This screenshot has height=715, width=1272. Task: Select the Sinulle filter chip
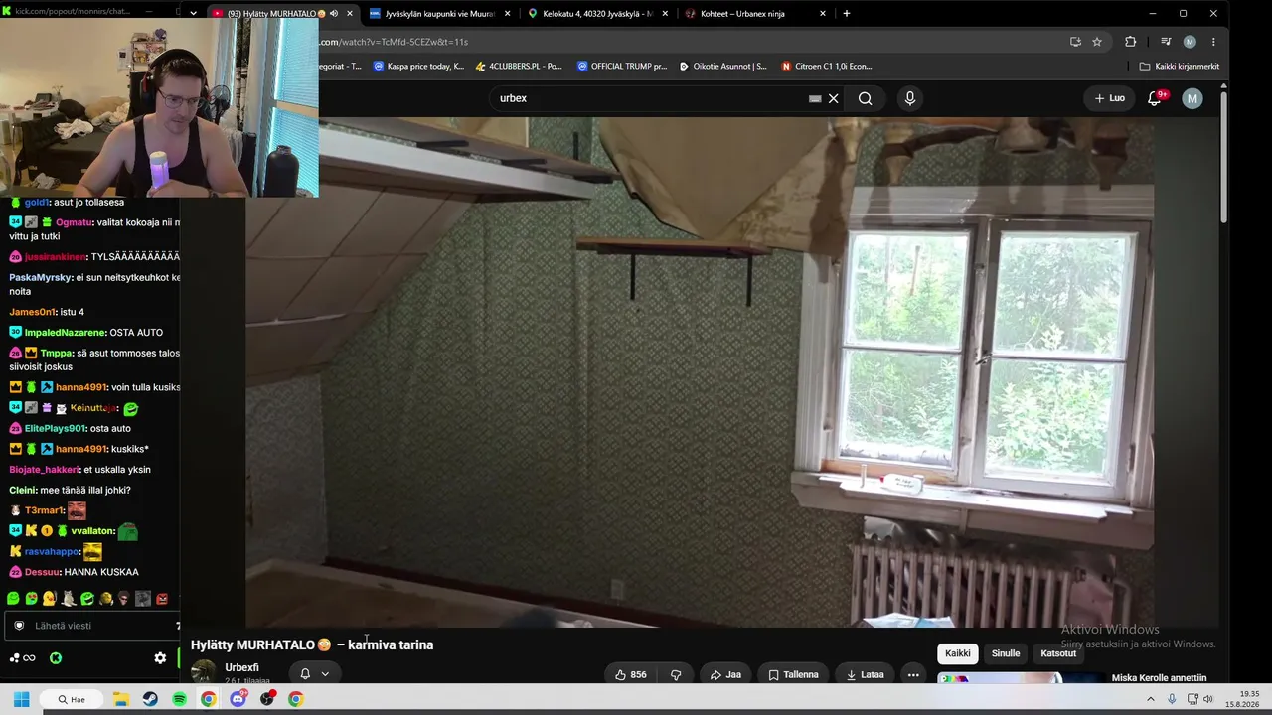[1006, 653]
